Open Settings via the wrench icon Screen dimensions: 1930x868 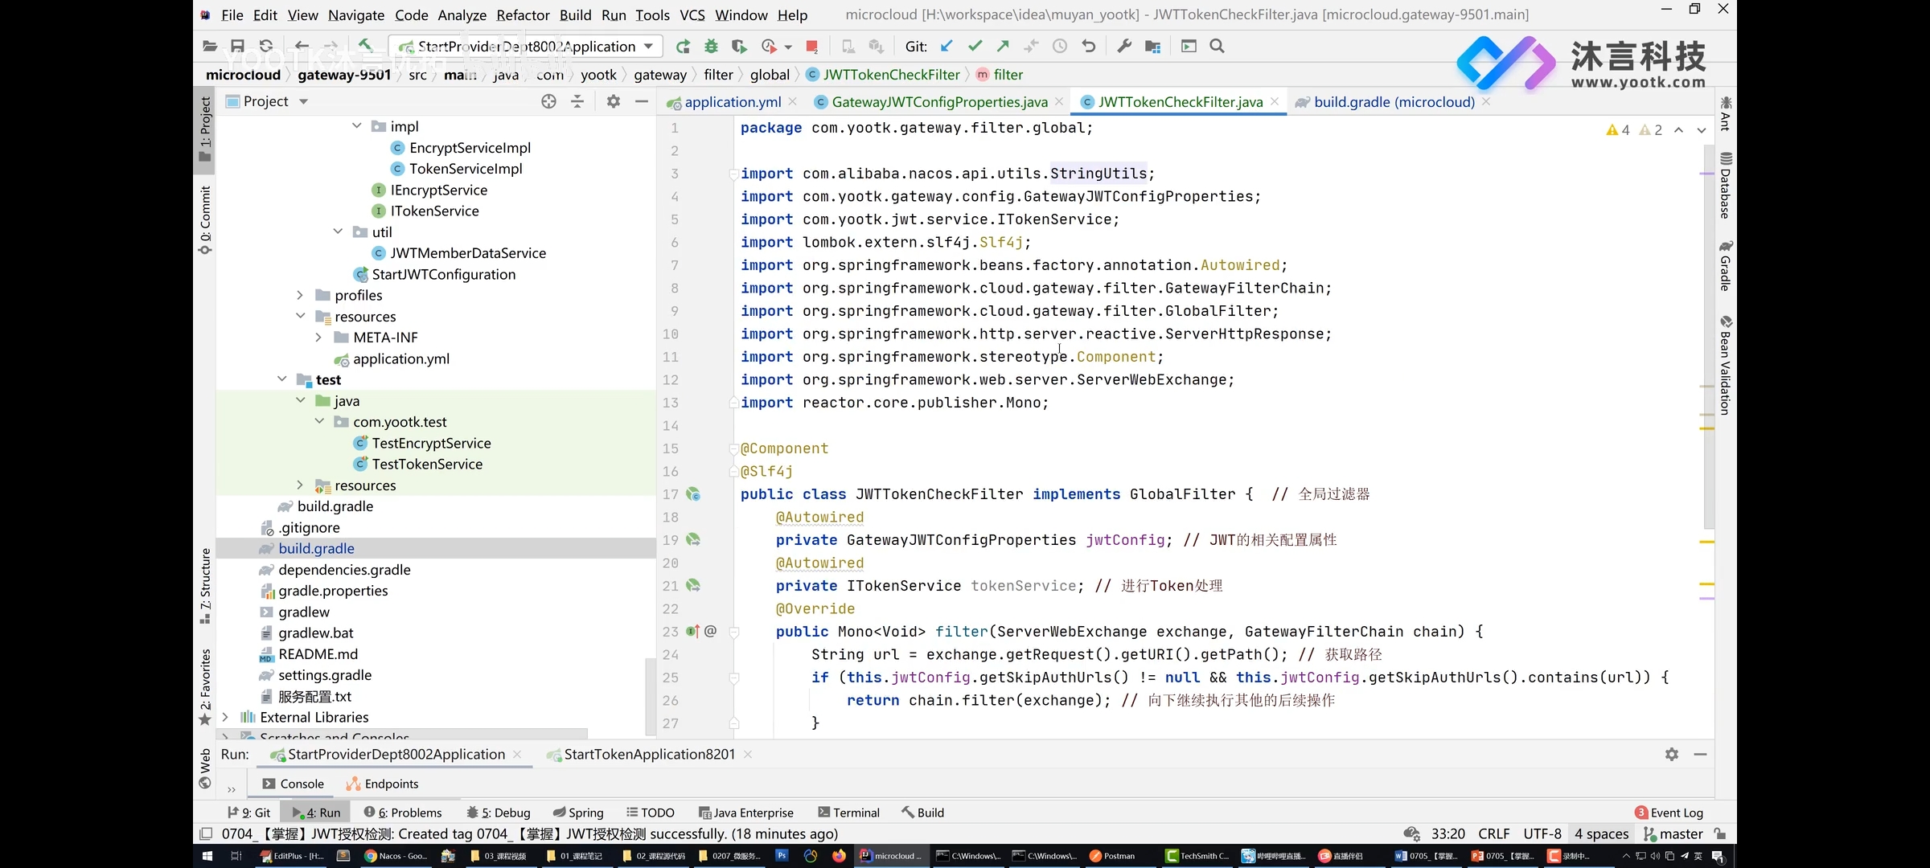coord(1124,47)
